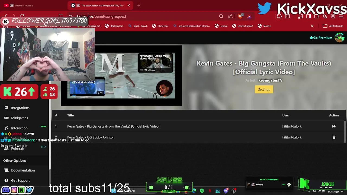Image resolution: width=347 pixels, height=195 pixels.
Task: Click the Kevin Gates playlist card, 79 videos
Action: coord(155,63)
